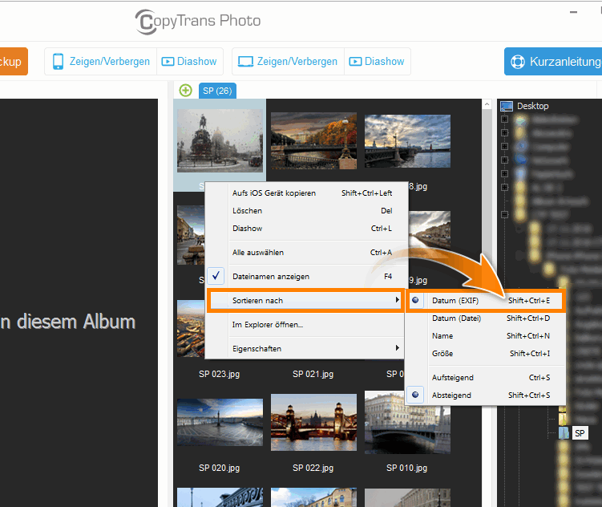Viewport: 602px width, 507px height.
Task: Select Datum (Datei) sort option
Action: tap(485, 318)
